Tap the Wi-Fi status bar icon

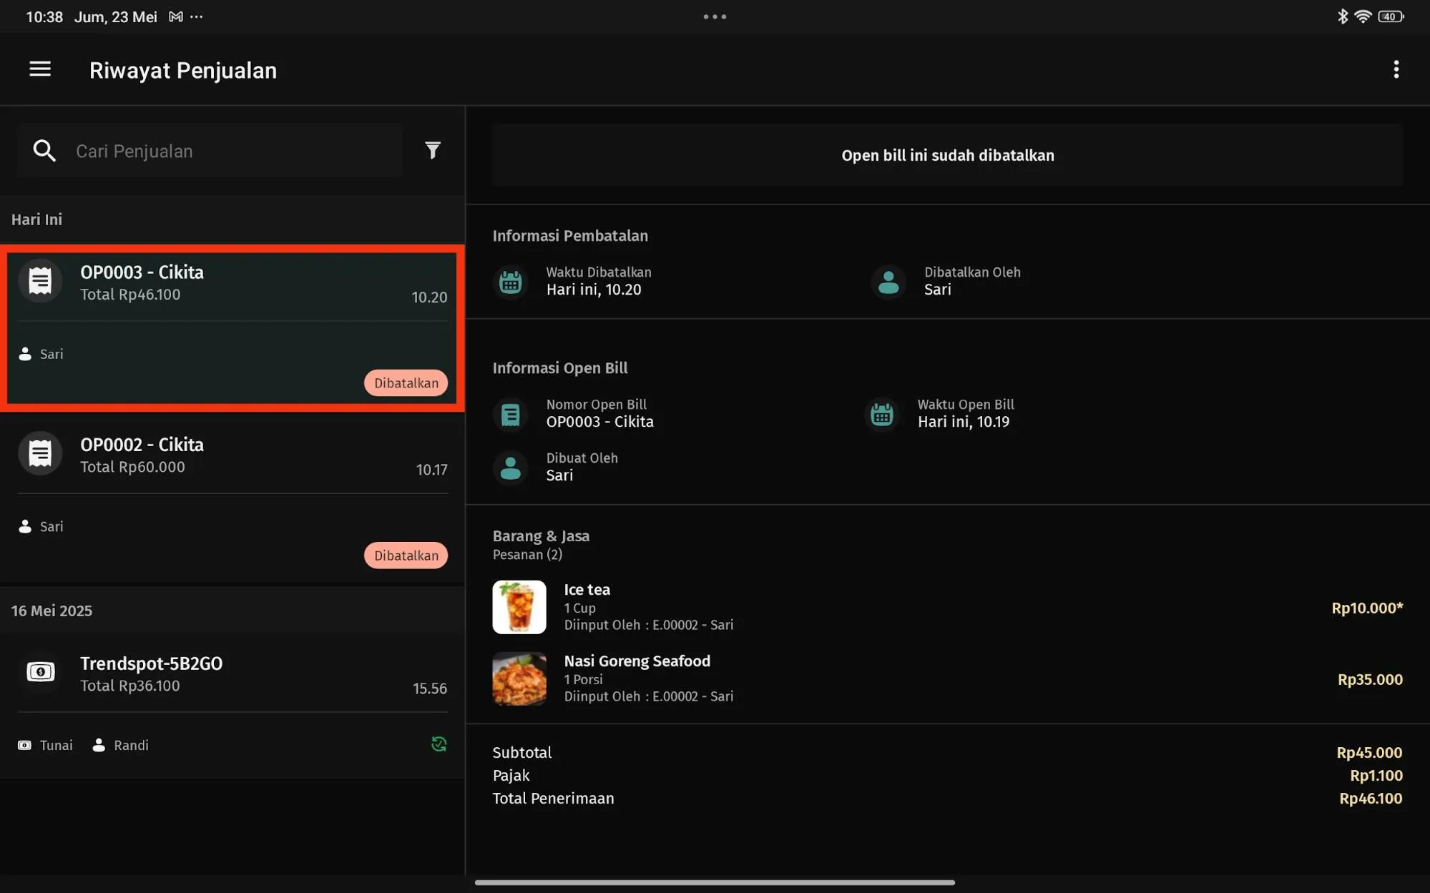(x=1363, y=16)
